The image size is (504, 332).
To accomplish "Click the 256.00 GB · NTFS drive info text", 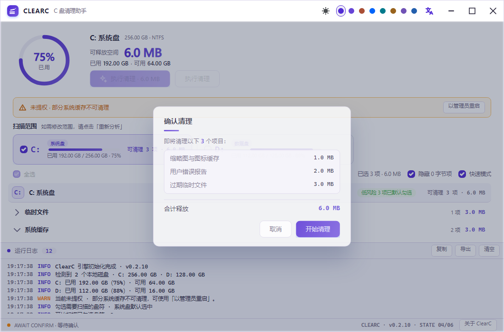I will click(x=144, y=37).
